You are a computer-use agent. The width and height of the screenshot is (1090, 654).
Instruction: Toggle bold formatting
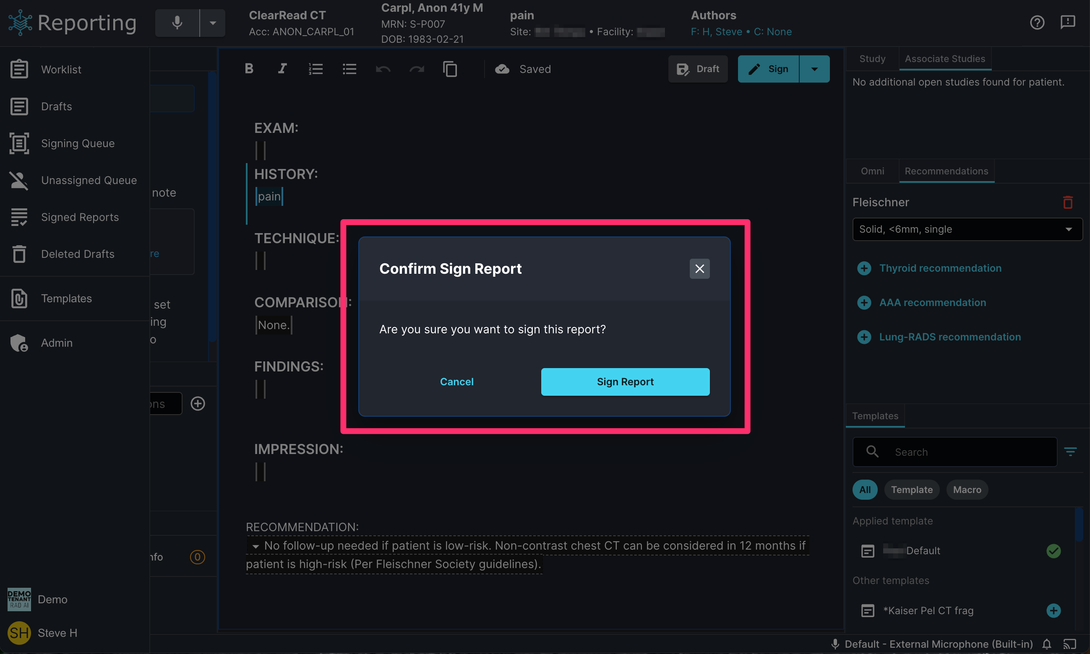click(x=249, y=69)
